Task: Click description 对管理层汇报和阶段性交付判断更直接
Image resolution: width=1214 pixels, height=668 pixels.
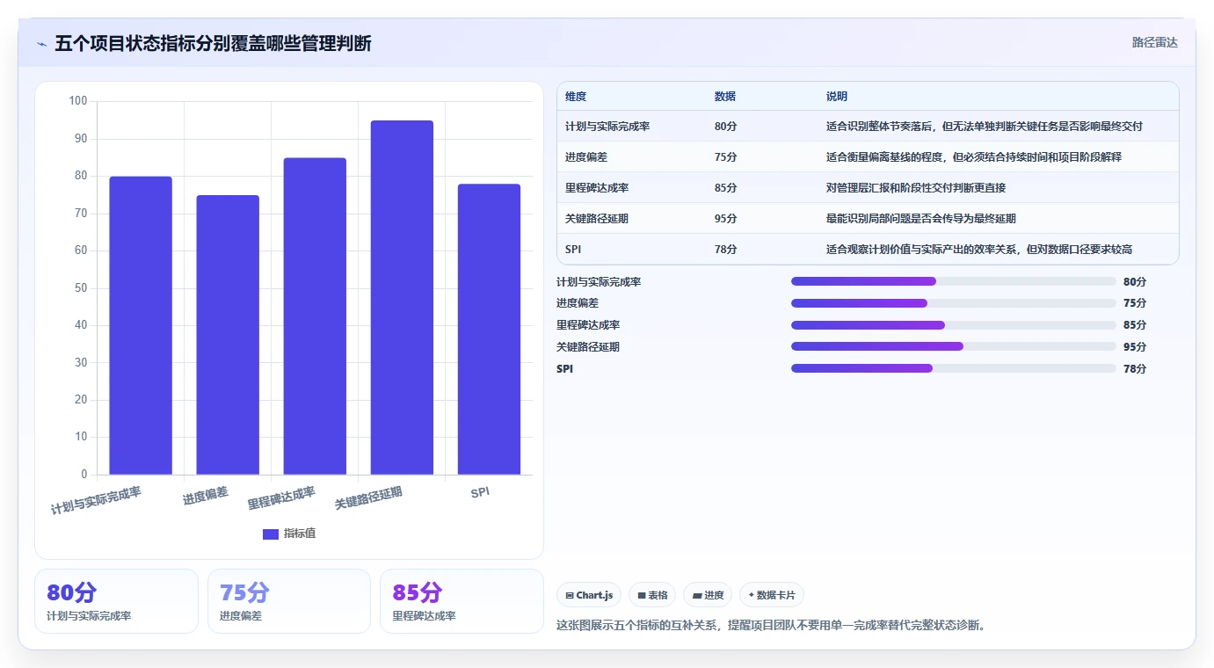Action: (x=916, y=188)
